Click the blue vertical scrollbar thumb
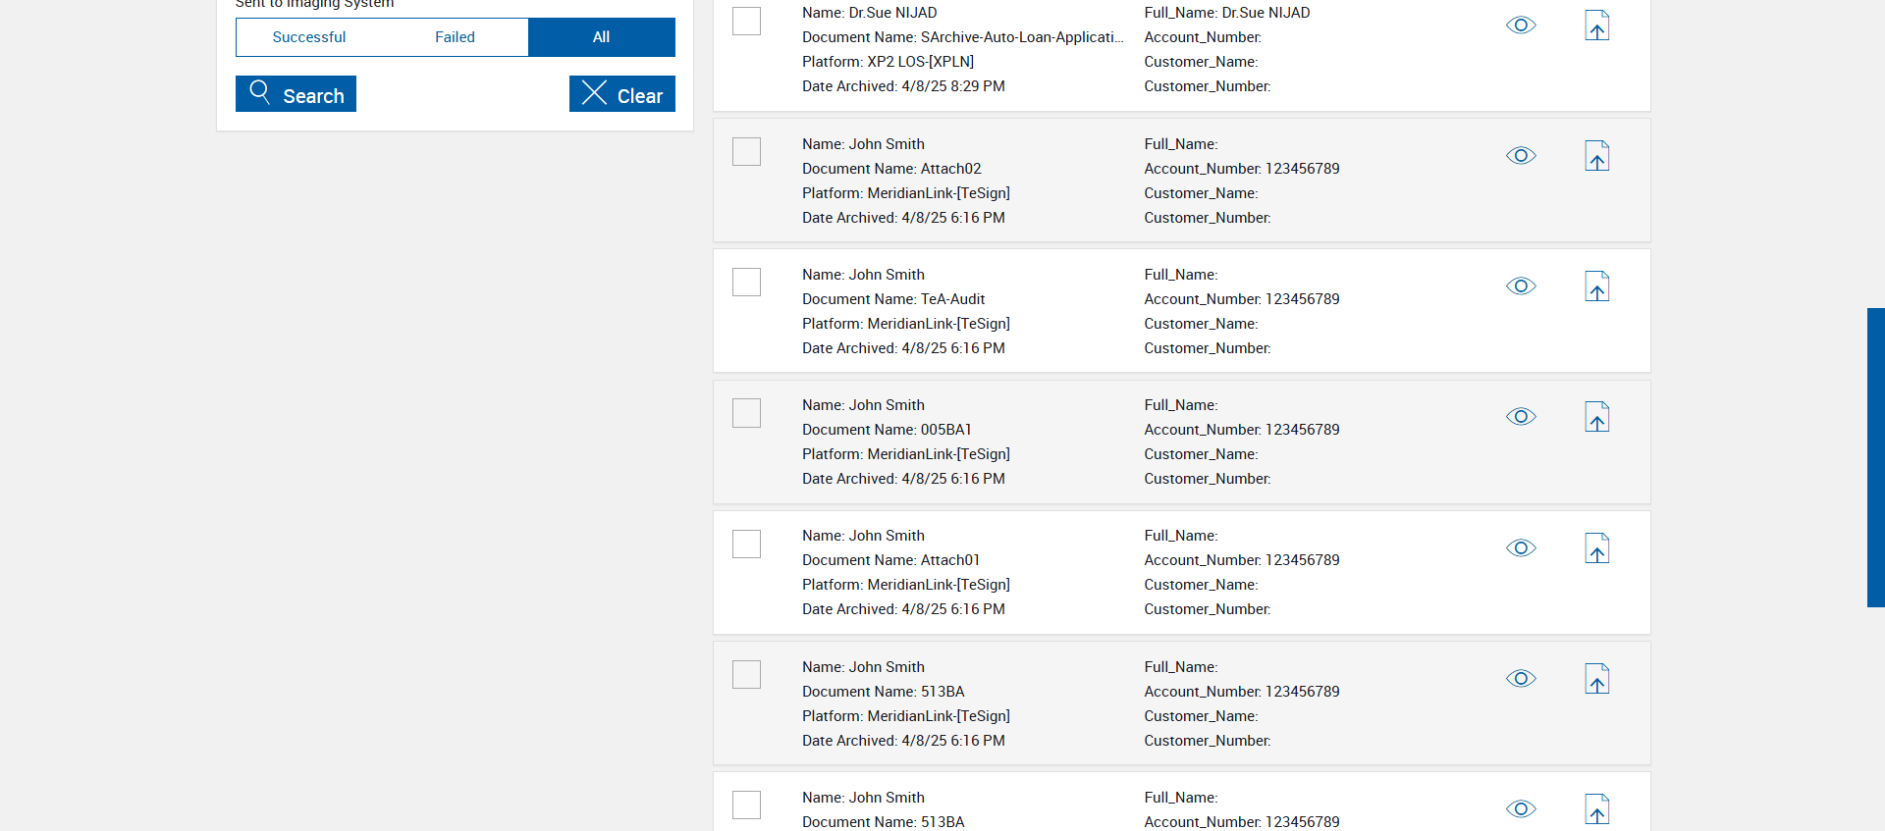This screenshot has height=831, width=1885. point(1875,457)
